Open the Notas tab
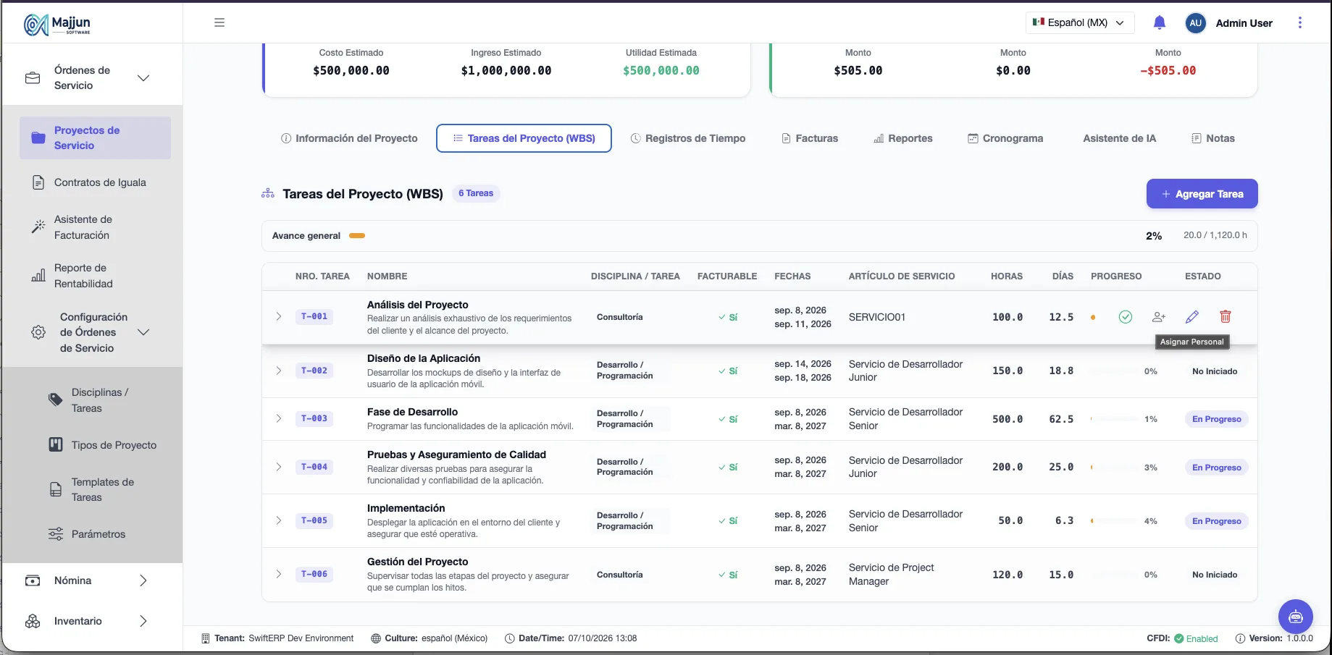Viewport: 1332px width, 655px height. (1212, 138)
